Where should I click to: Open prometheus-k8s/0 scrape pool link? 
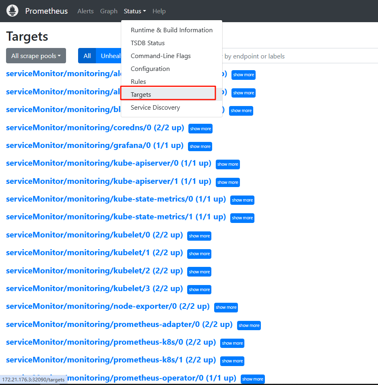(x=111, y=342)
